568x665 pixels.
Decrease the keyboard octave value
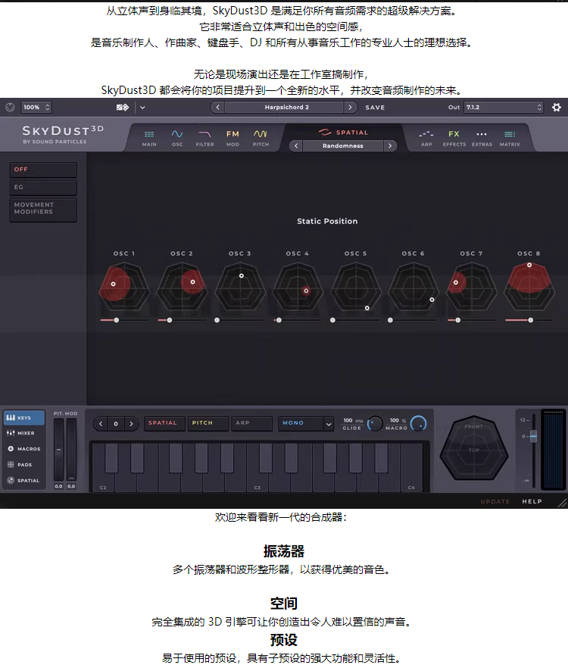[101, 424]
